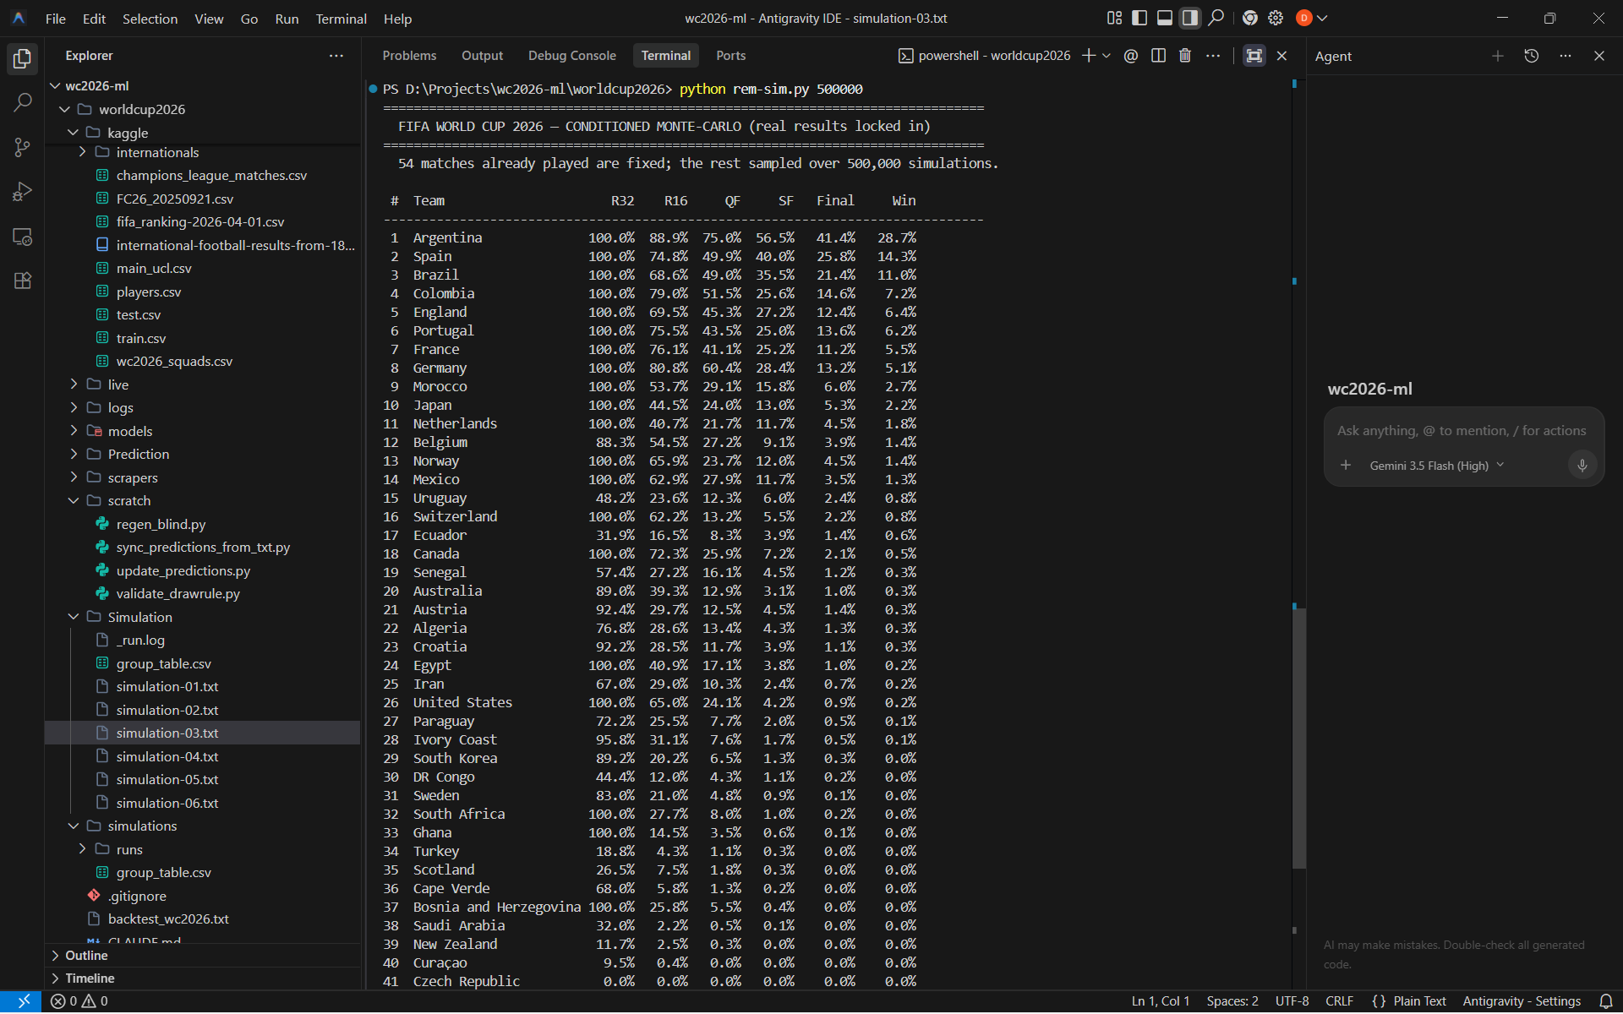
Task: Open regen_blind.py script
Action: 161,524
